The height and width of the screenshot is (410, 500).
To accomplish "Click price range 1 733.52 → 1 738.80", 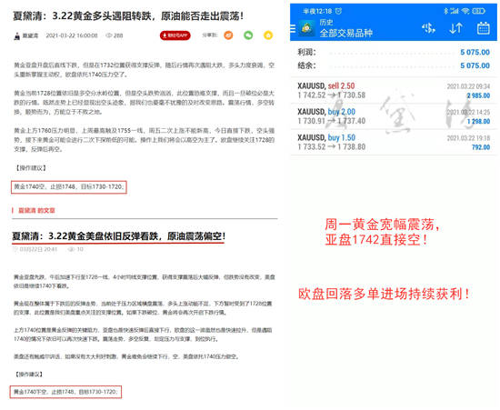I will pos(331,146).
